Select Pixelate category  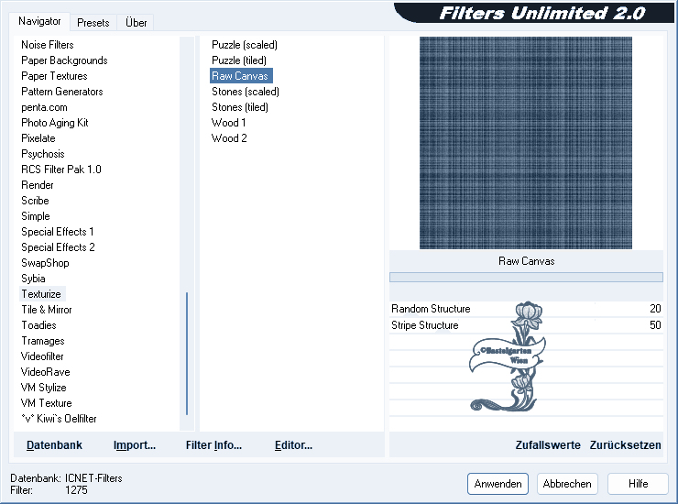[x=38, y=138]
